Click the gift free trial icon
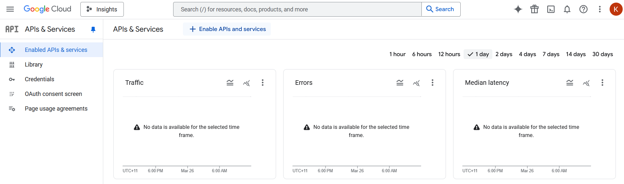This screenshot has height=184, width=624. coord(534,9)
